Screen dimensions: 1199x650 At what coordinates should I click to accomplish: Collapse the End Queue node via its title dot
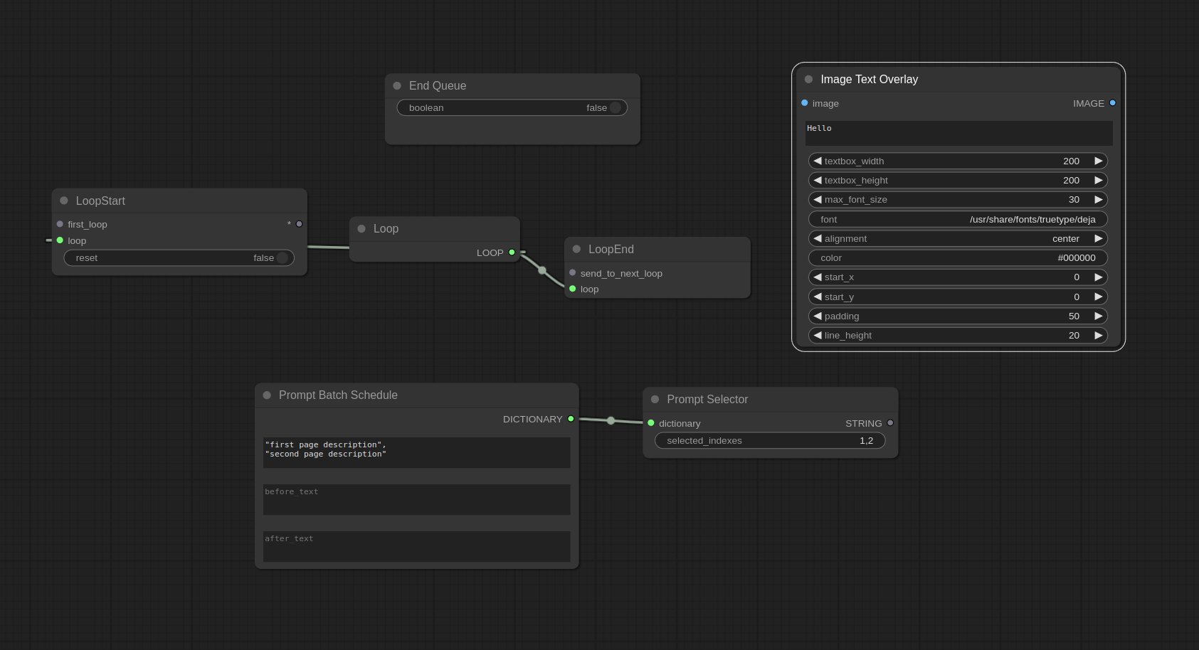(x=397, y=86)
